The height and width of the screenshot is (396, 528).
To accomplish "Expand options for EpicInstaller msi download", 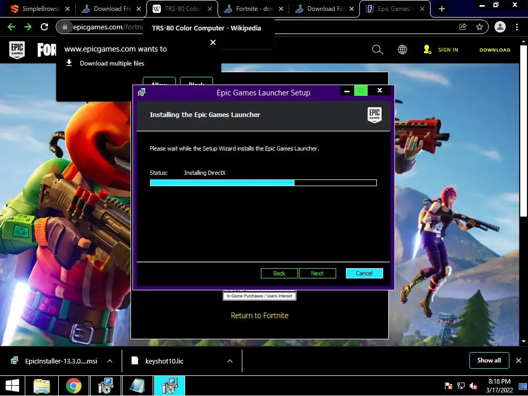I will point(110,361).
